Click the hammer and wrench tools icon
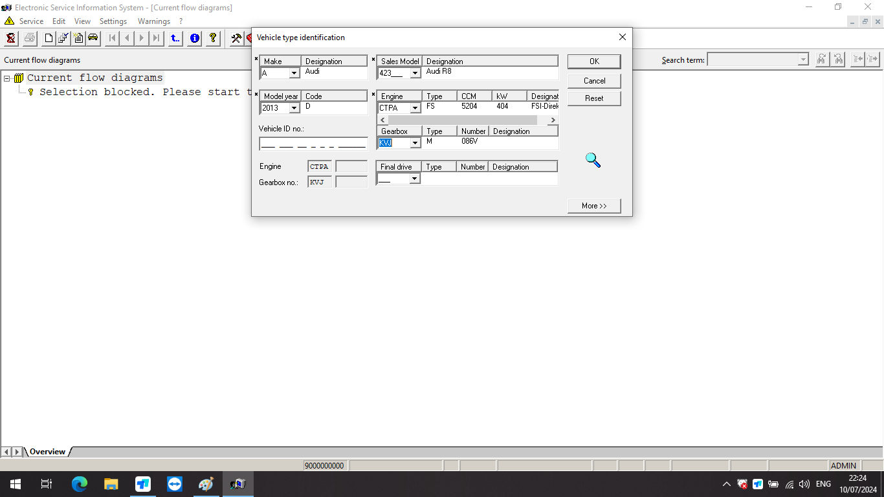 [x=236, y=38]
